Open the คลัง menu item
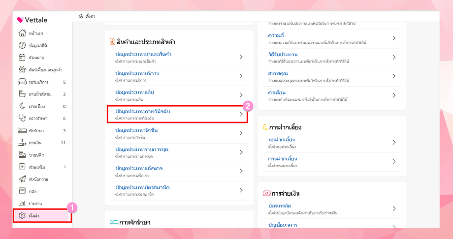The width and height of the screenshot is (453, 239). [32, 191]
